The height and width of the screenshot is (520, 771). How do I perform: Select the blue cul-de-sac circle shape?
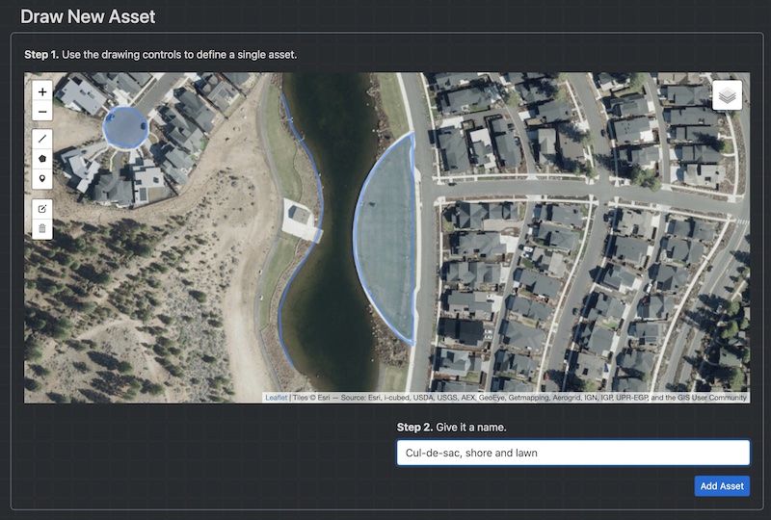[125, 127]
